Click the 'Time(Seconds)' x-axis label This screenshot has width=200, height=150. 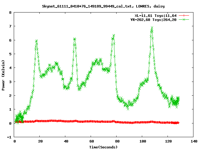pos(104,147)
